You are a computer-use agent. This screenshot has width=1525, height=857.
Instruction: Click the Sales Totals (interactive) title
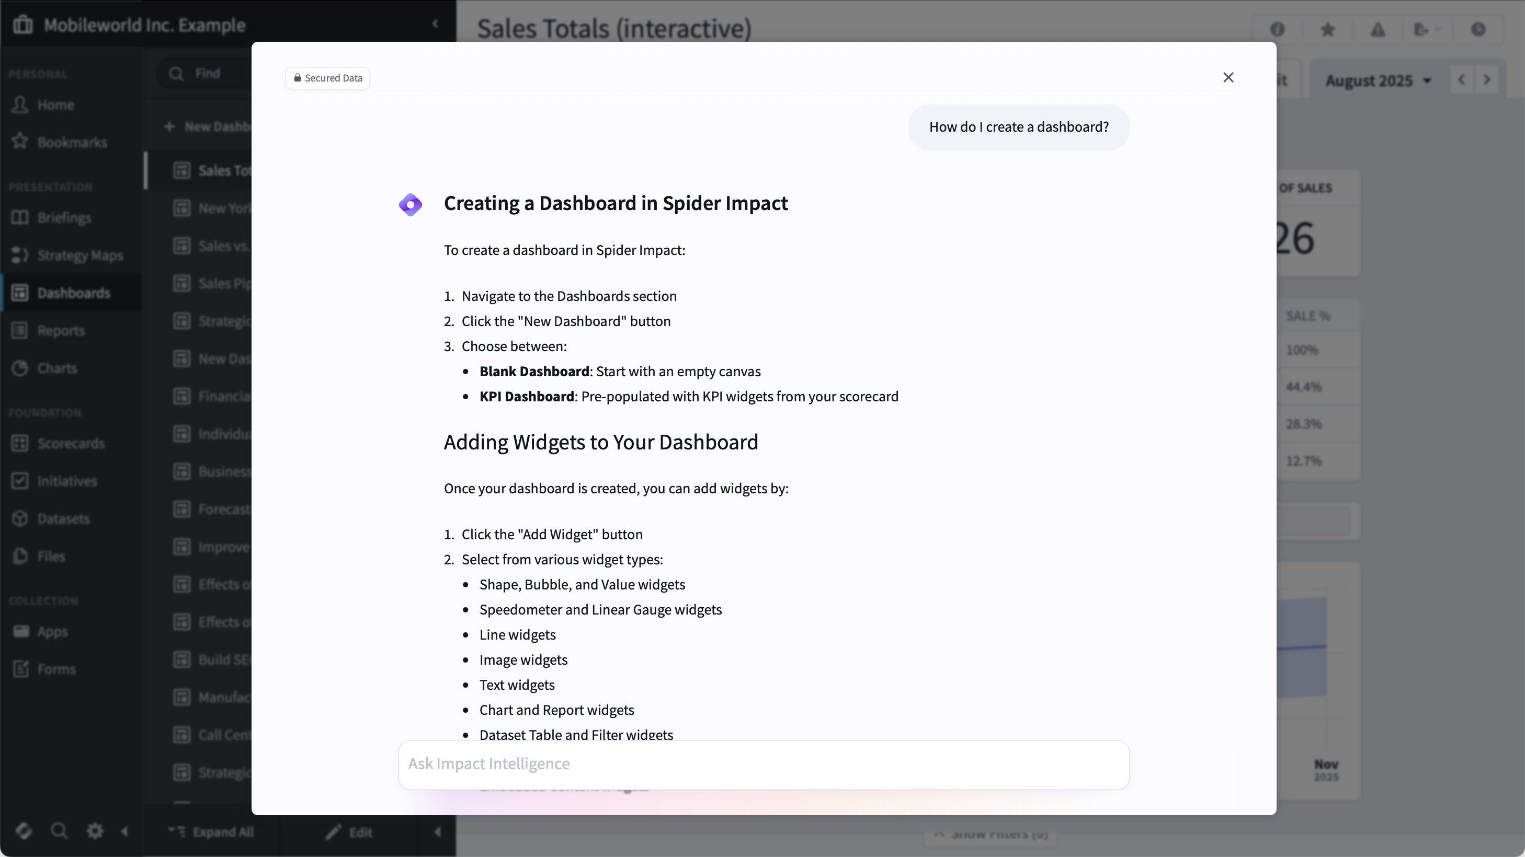click(614, 28)
